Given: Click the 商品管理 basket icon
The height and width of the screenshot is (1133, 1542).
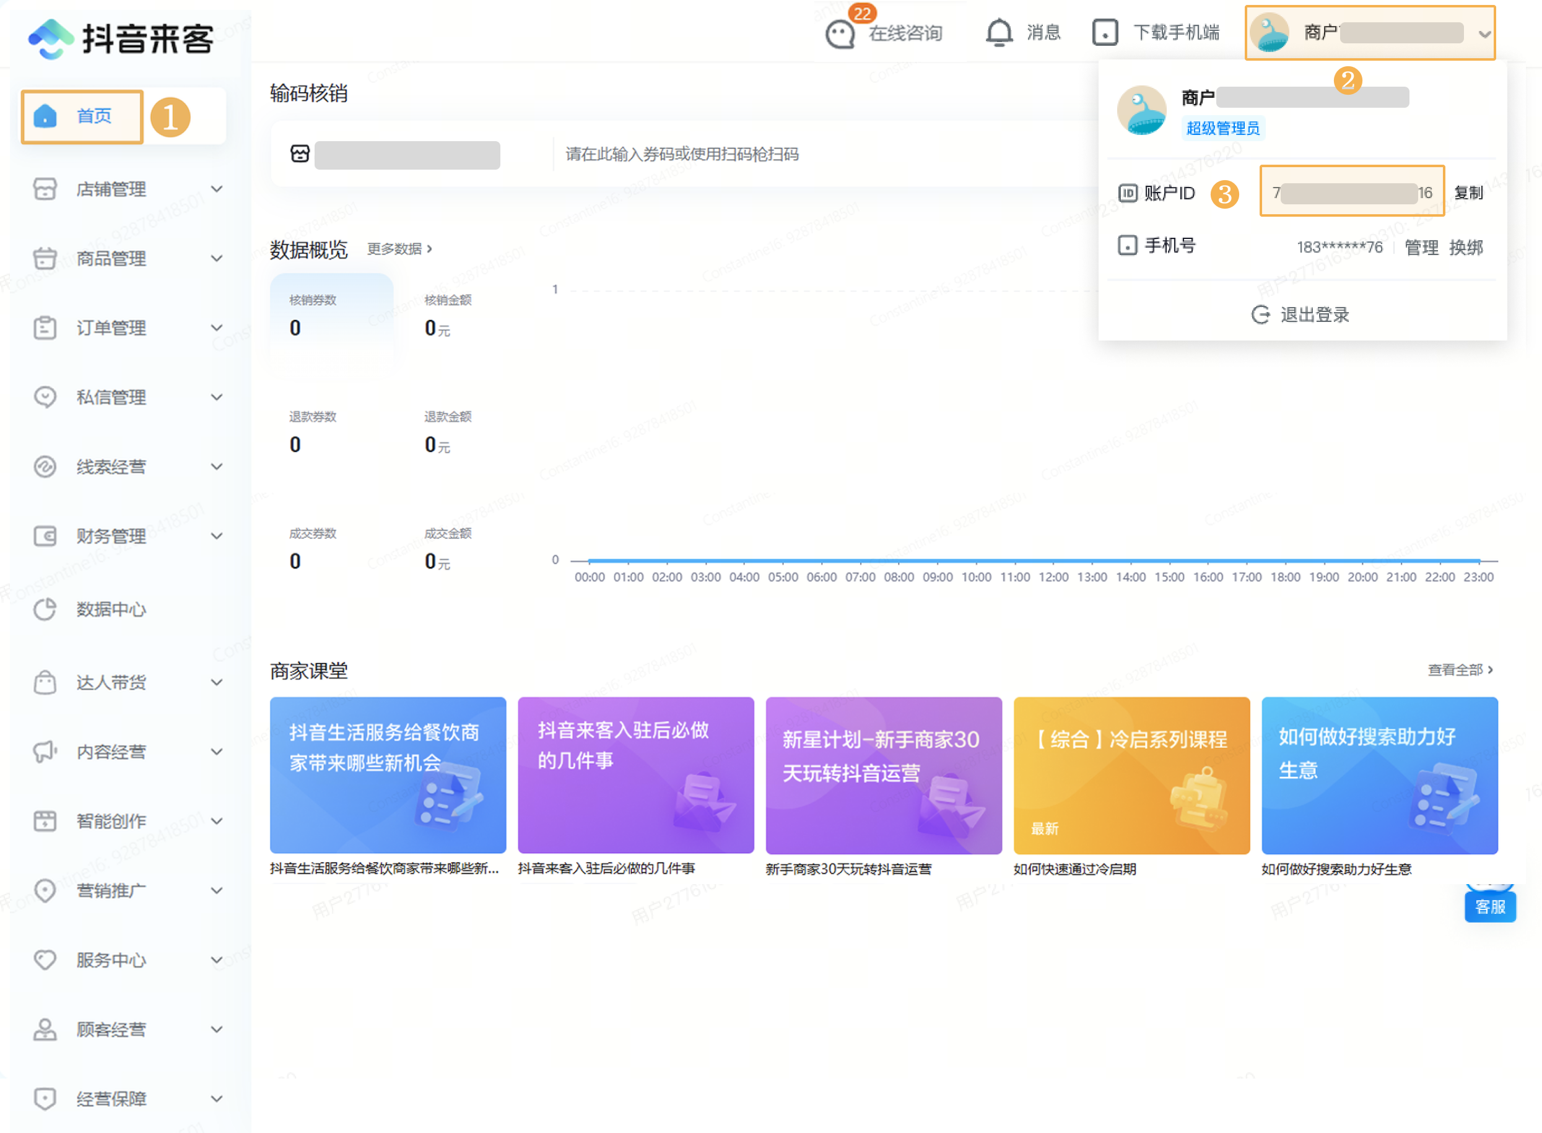Looking at the screenshot, I should coord(45,259).
